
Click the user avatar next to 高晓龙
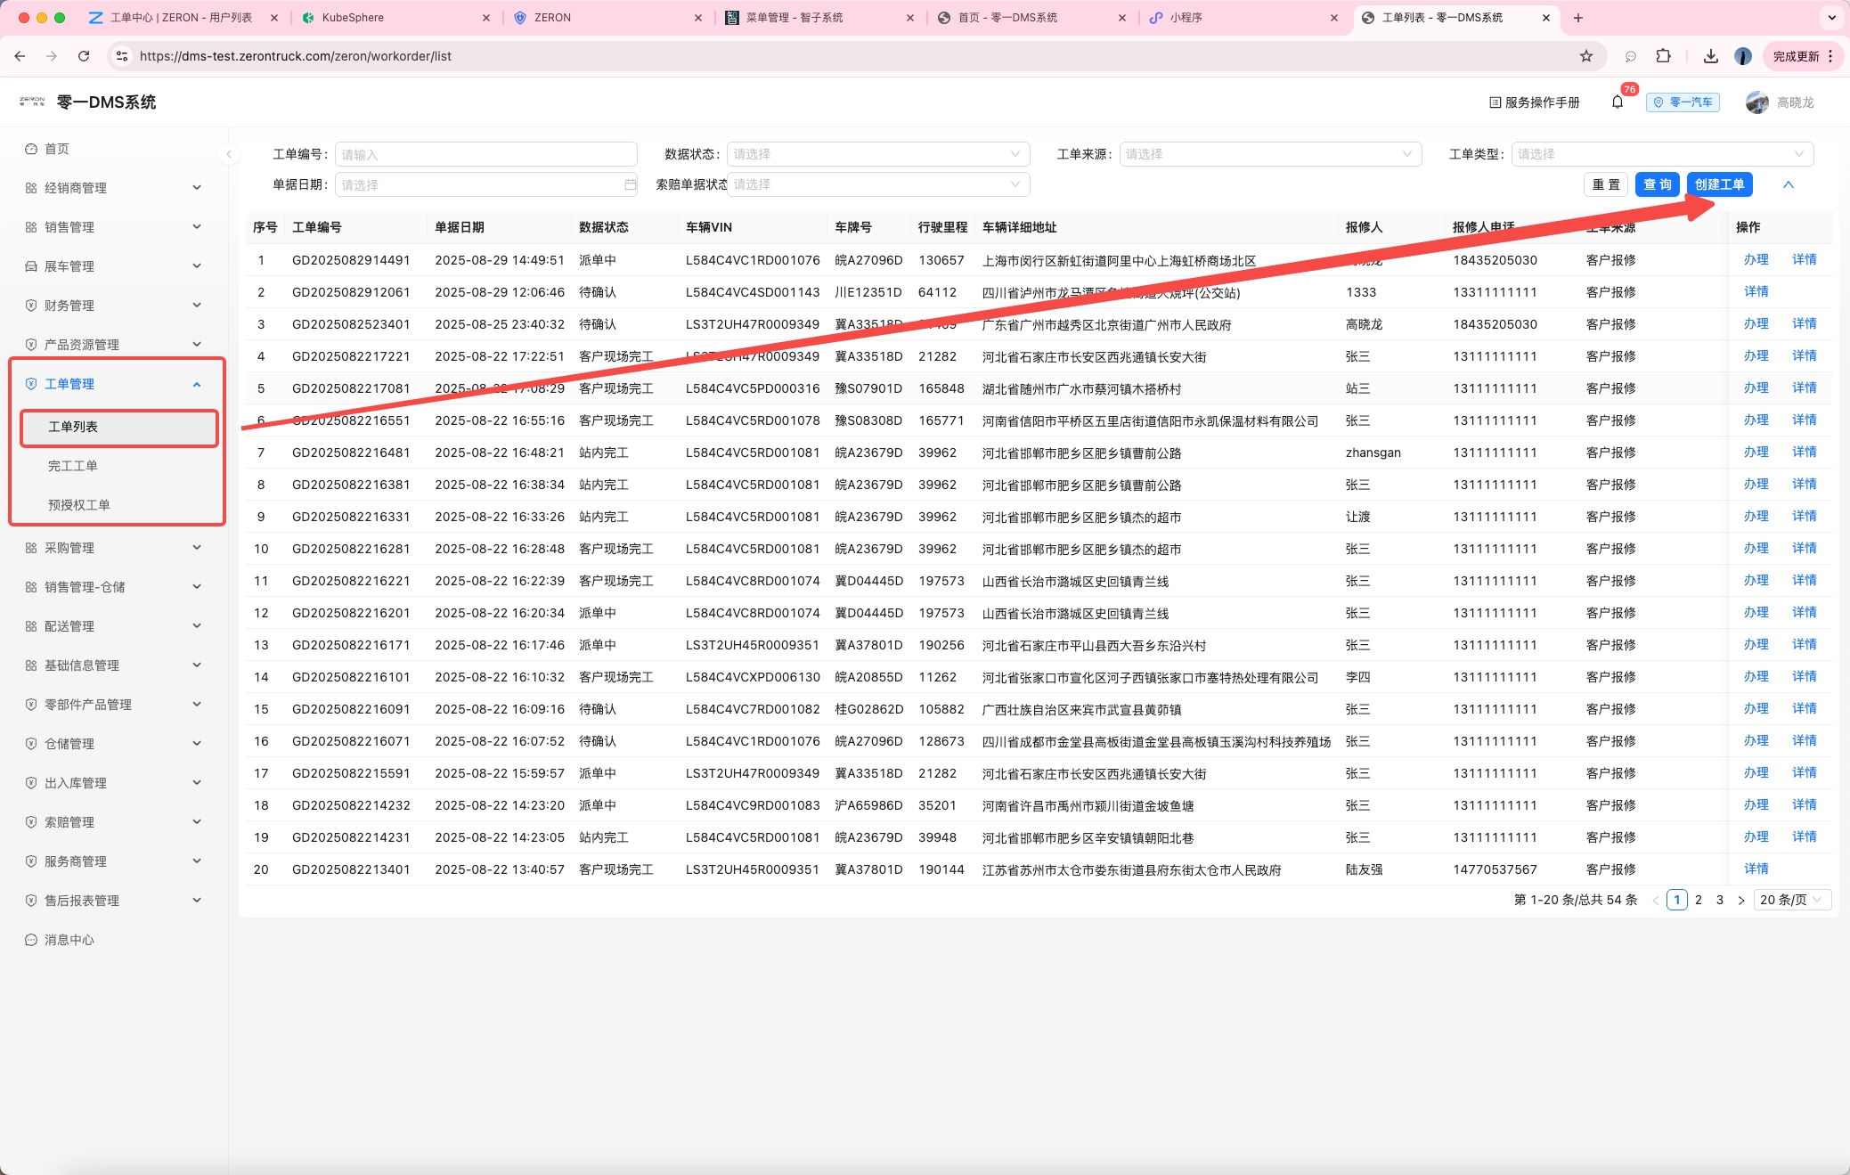click(x=1756, y=102)
